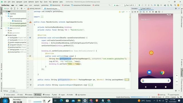Run the app with the green play button
Viewport: 183px width, 103px height.
(x=139, y=5)
